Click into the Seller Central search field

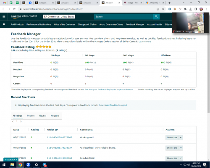click(123, 16)
